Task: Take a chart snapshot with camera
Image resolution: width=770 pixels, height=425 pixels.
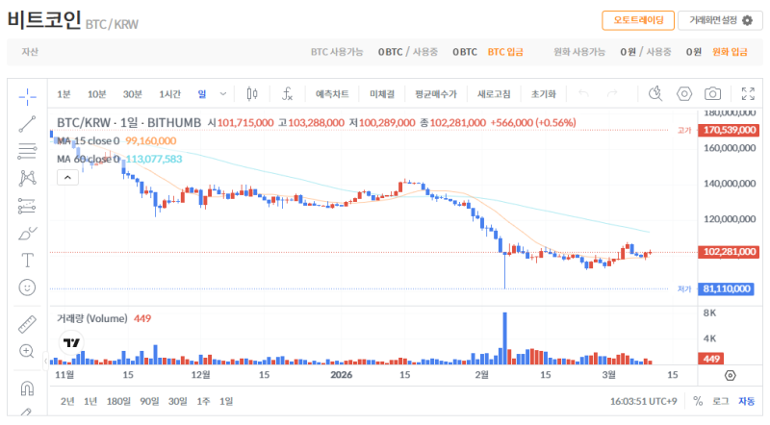Action: tap(712, 93)
